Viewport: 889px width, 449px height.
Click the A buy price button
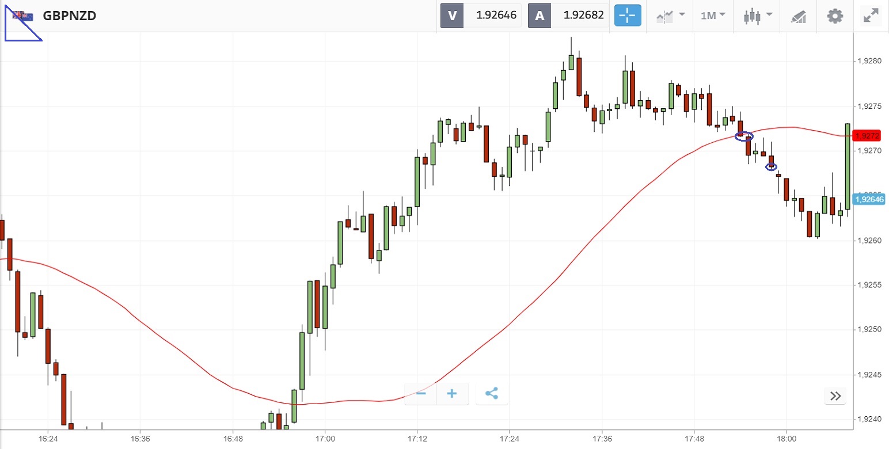tap(540, 16)
